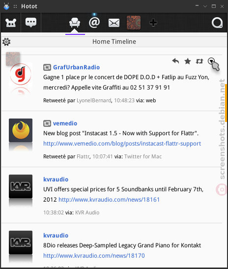The width and height of the screenshot is (228, 269).
Task: Click KVR avatar on 8Dio tweet
Action: (x=21, y=242)
